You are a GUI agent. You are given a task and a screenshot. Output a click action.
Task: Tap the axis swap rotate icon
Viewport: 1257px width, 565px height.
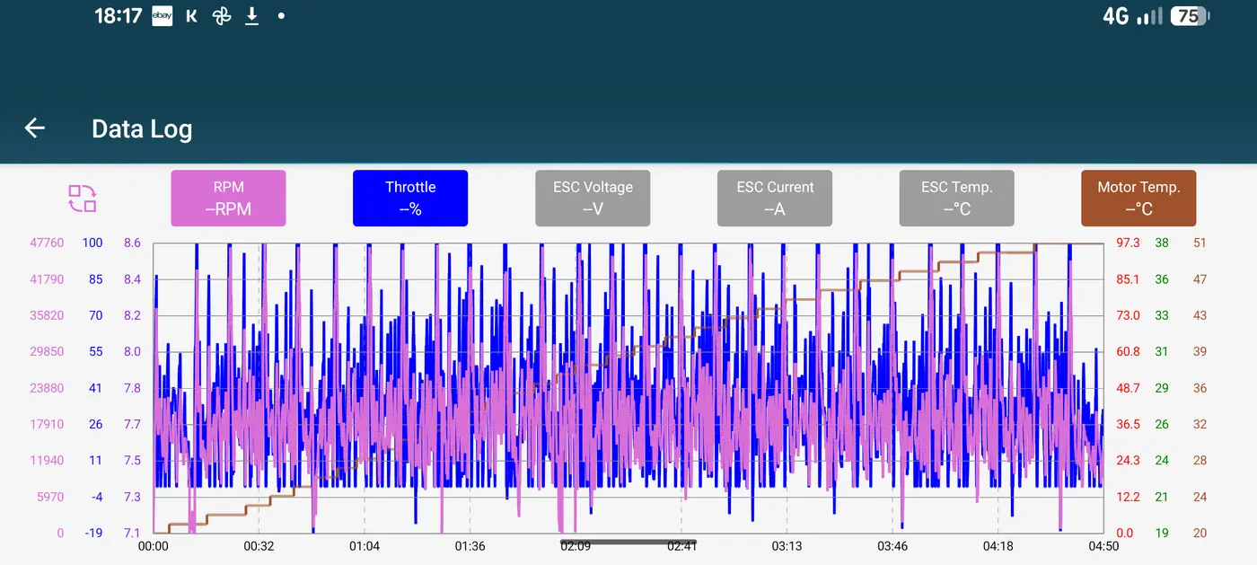(83, 199)
